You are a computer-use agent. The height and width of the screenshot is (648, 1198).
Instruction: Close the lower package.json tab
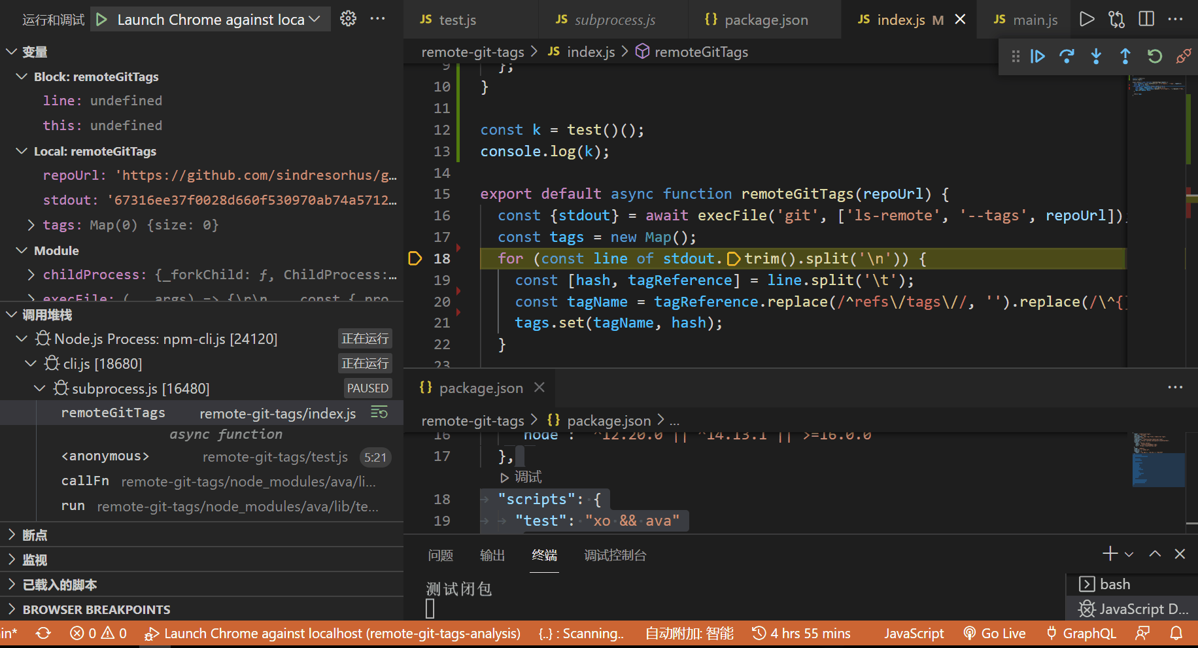pyautogui.click(x=539, y=388)
